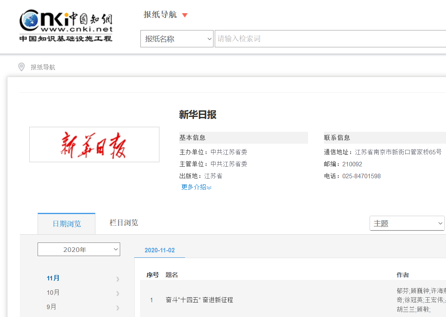Screen dimensions: 446x317
Task: Select the 日期浏览 tab
Action: [66, 224]
